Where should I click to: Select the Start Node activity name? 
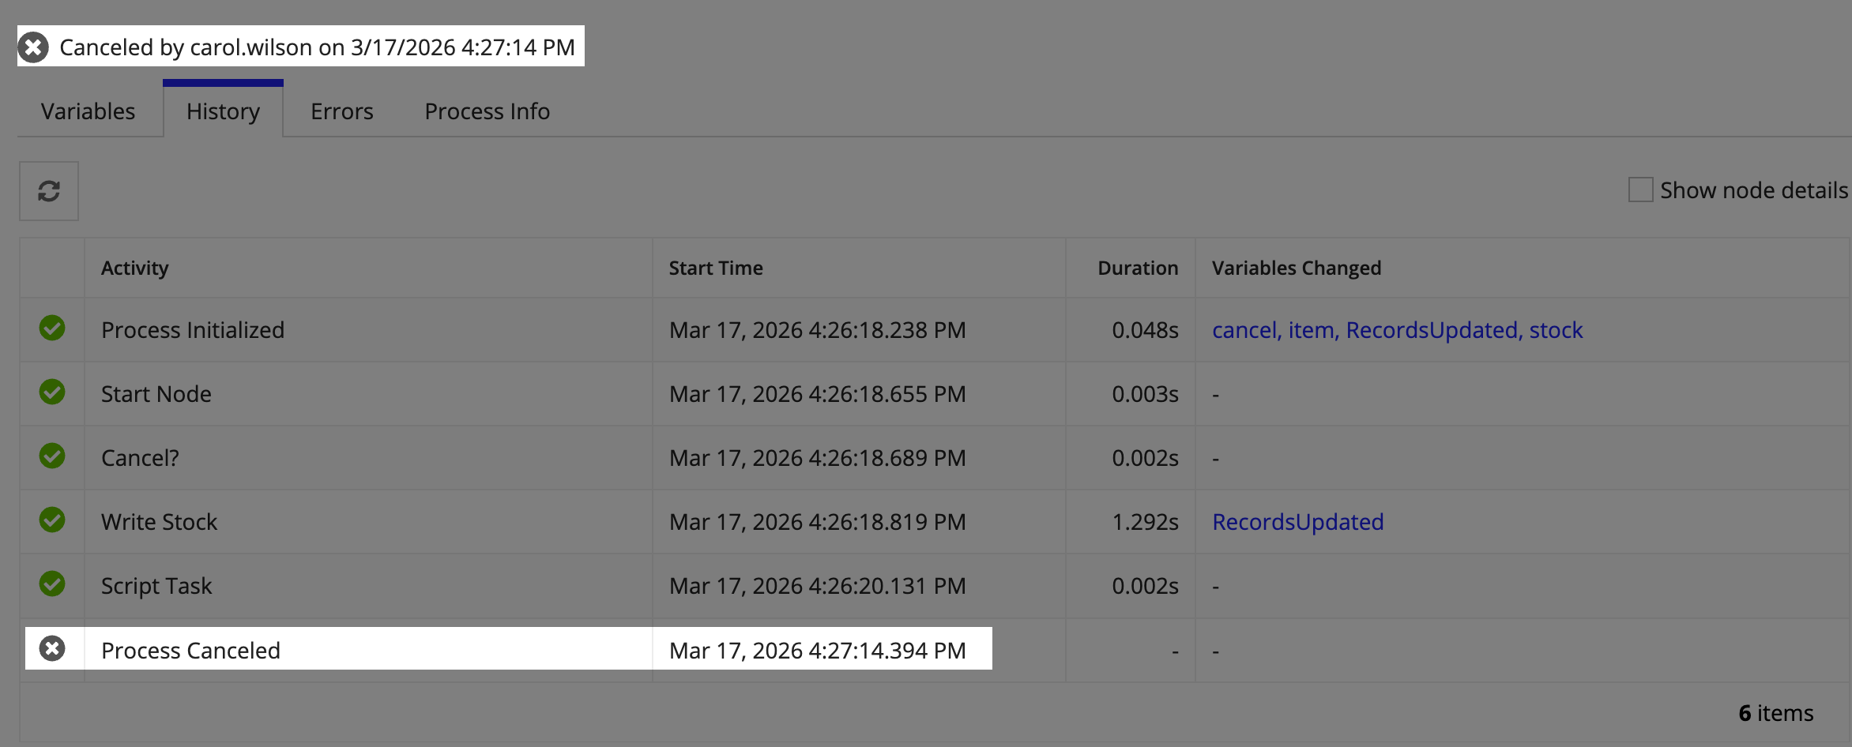156,394
